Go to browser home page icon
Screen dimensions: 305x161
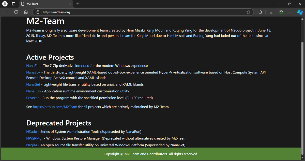tap(26, 12)
